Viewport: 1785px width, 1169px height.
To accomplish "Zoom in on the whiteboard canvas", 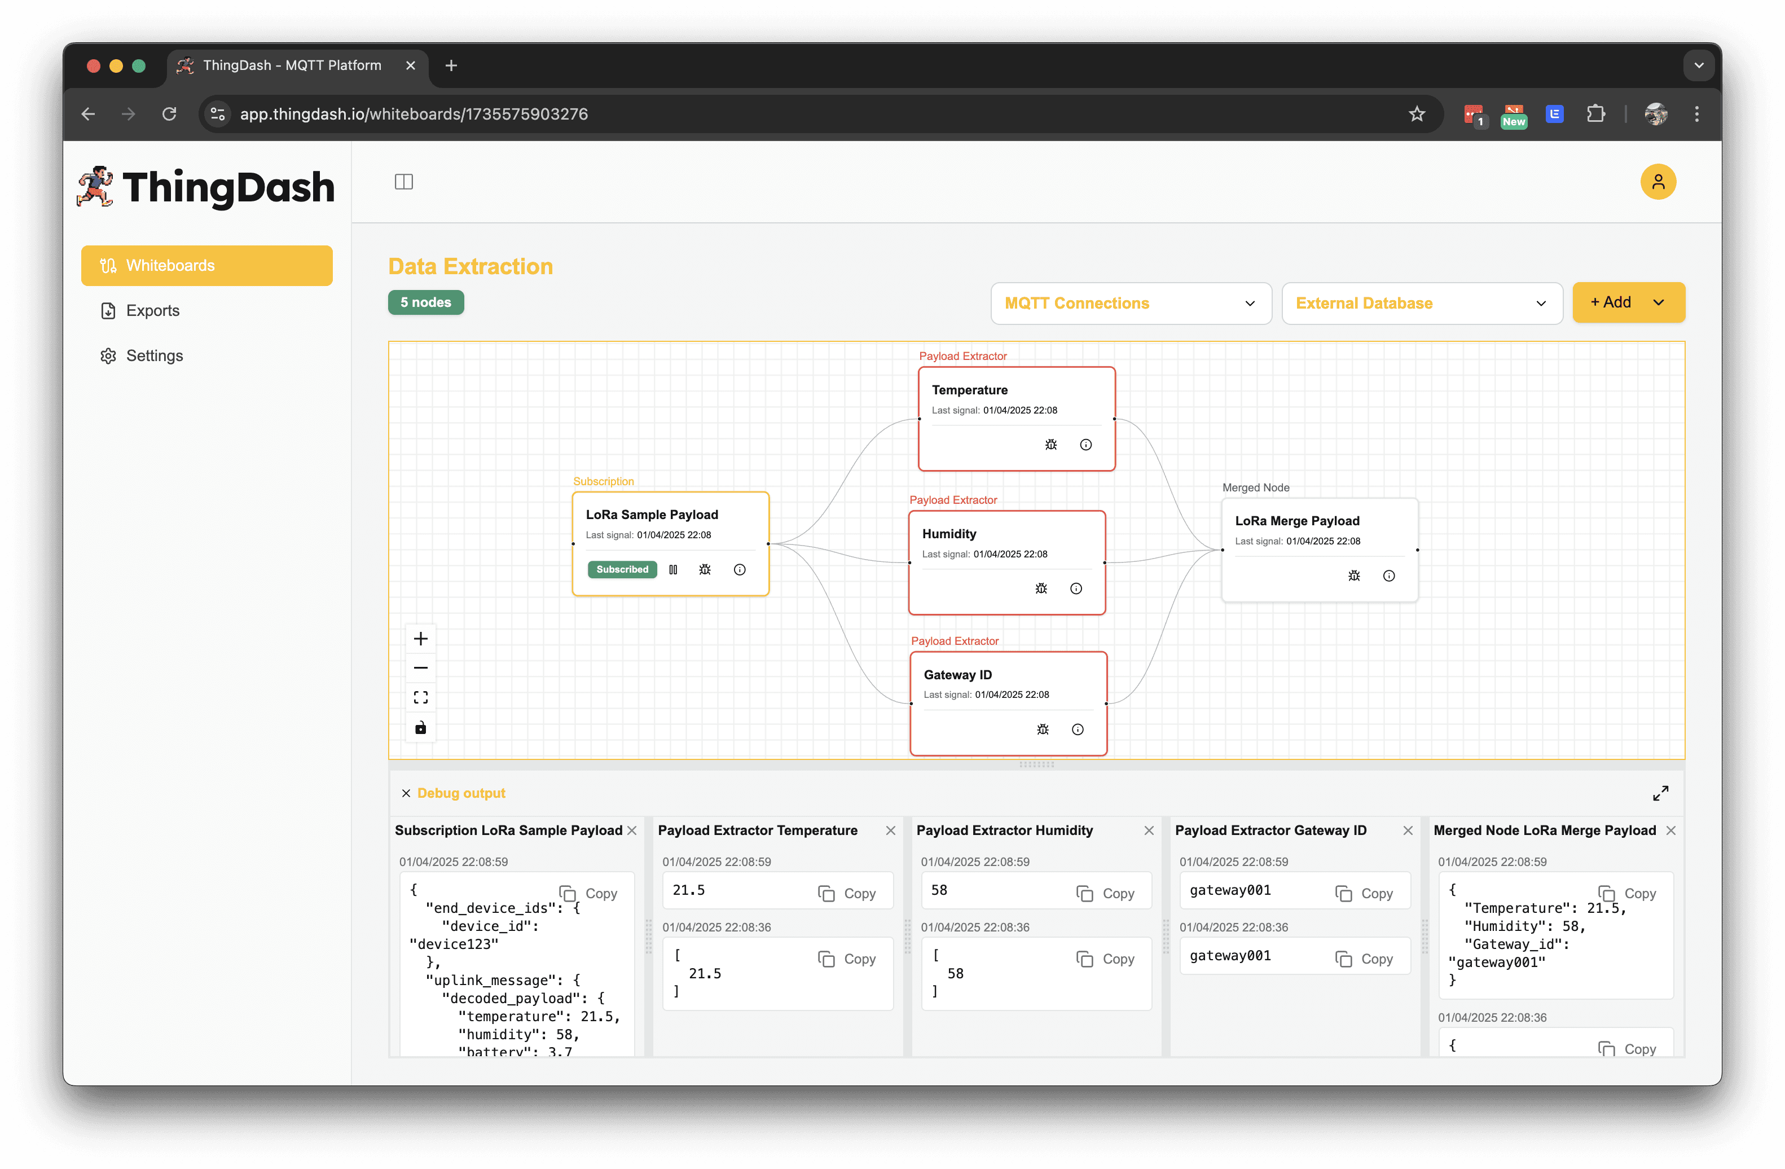I will [421, 639].
